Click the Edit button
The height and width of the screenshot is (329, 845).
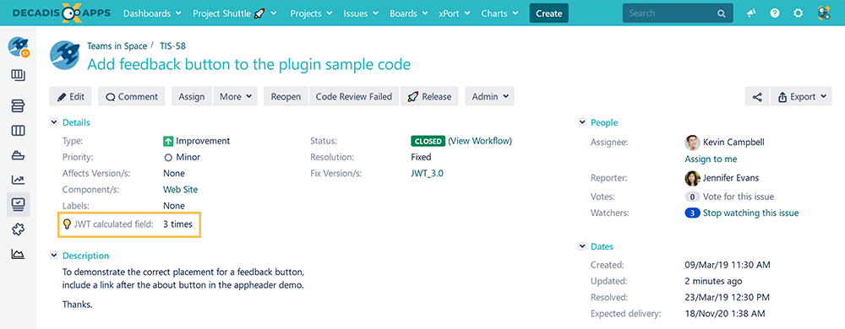[x=71, y=97]
